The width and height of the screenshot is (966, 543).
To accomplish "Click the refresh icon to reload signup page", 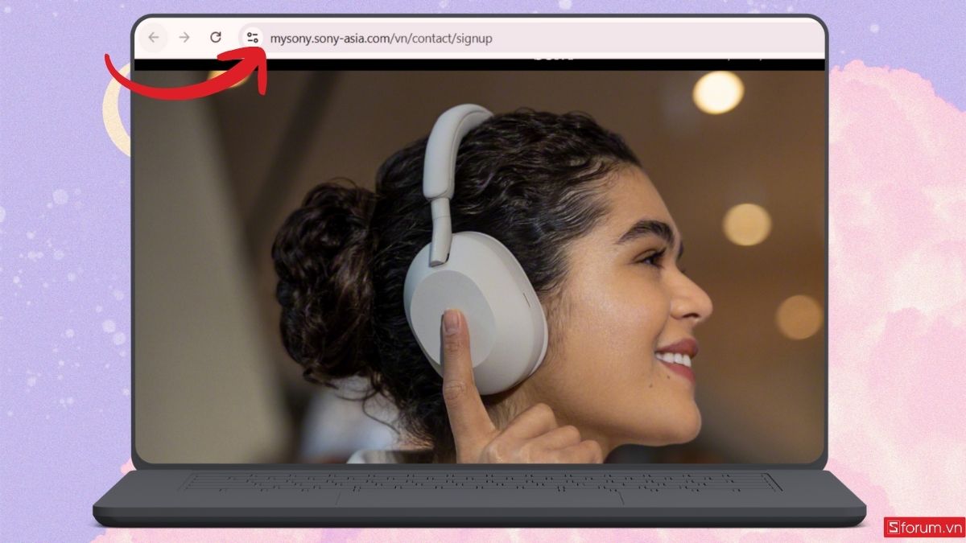I will coord(216,37).
